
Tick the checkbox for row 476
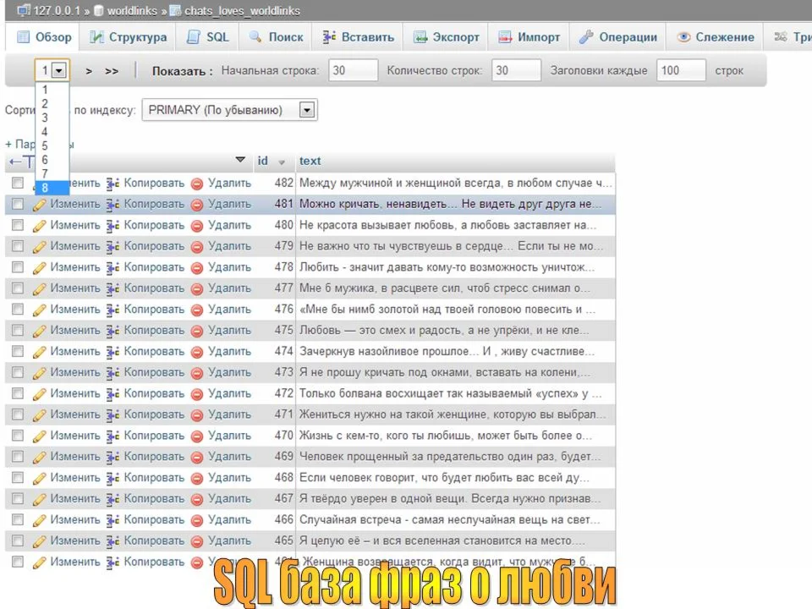tap(18, 310)
